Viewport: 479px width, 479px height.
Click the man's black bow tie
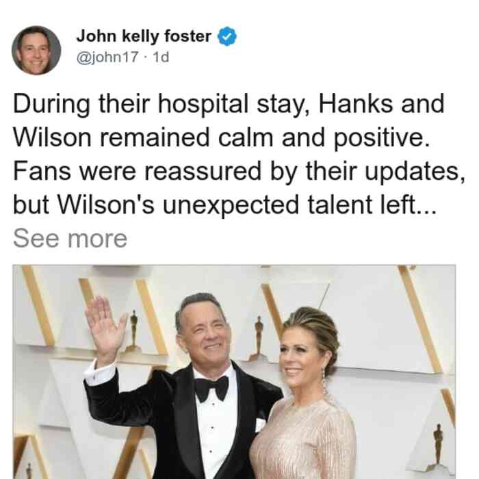[211, 388]
